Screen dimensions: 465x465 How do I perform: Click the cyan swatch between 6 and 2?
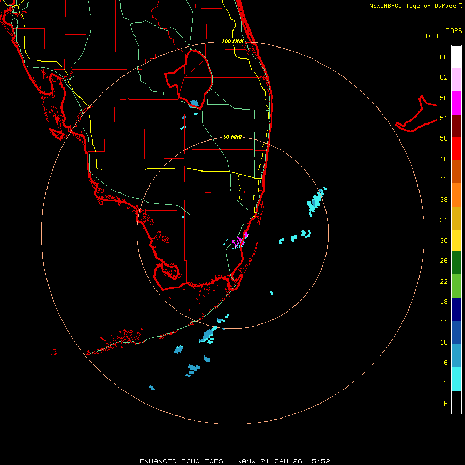(x=456, y=379)
